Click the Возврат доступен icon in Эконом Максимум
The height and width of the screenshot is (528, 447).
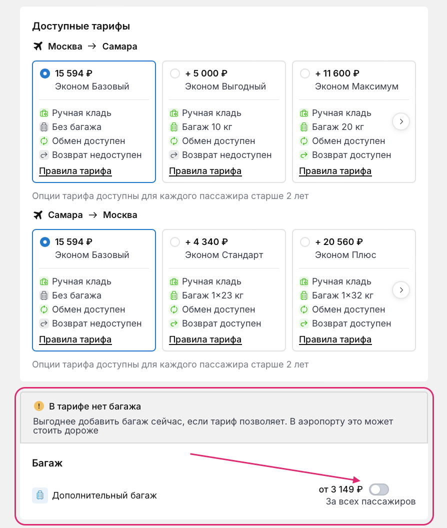point(304,155)
